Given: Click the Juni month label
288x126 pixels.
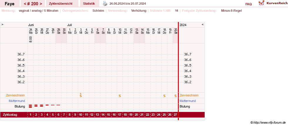Looking at the screenshot, I should coord(31,25).
